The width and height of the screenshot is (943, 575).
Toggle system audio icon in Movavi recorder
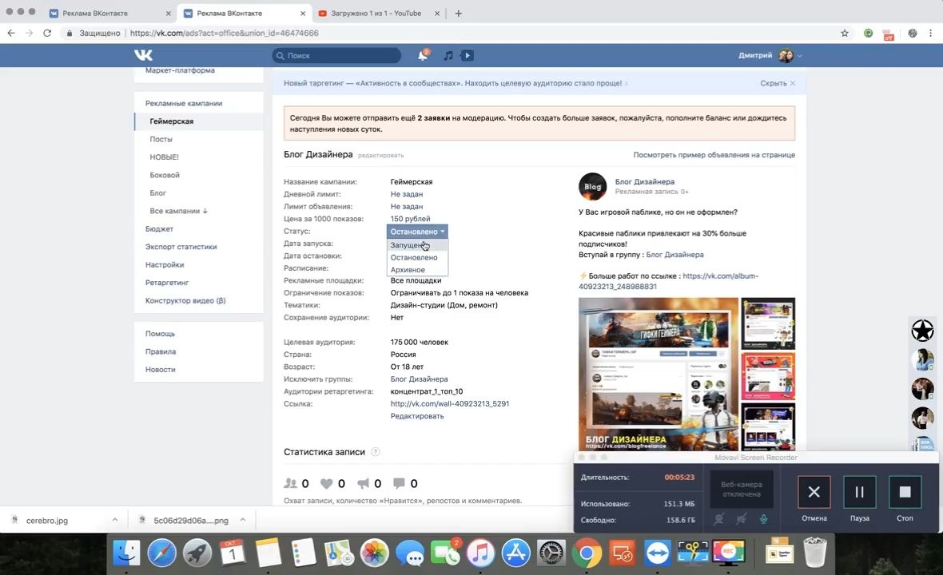click(x=741, y=519)
